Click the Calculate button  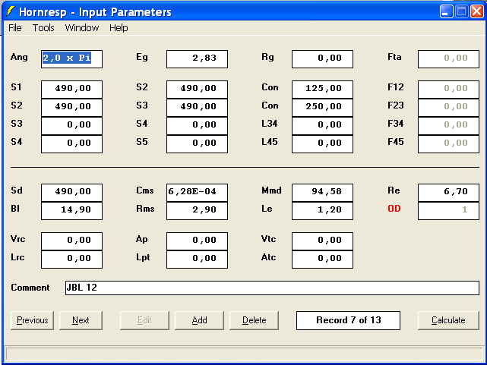tap(448, 320)
